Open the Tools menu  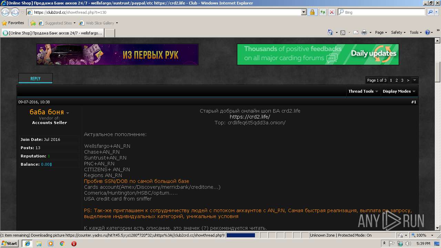pos(416,32)
